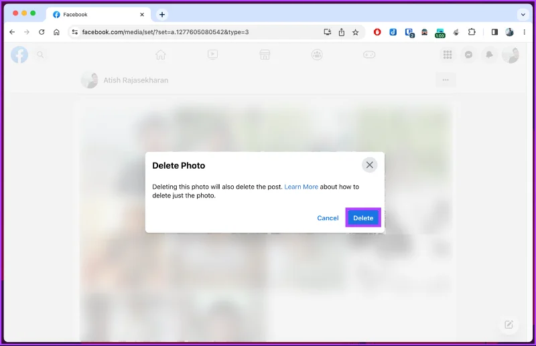Open the incognito-hat extension icon
The width and height of the screenshot is (536, 346).
(x=424, y=32)
